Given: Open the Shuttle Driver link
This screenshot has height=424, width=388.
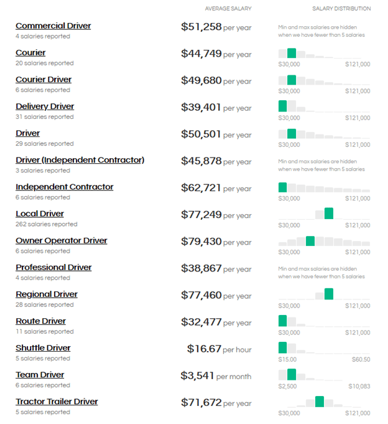Looking at the screenshot, I should (43, 347).
